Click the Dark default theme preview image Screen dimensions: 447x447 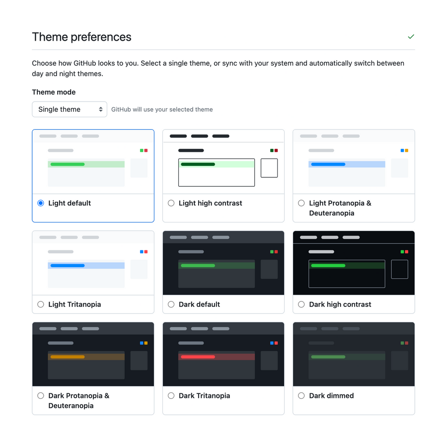point(223,262)
